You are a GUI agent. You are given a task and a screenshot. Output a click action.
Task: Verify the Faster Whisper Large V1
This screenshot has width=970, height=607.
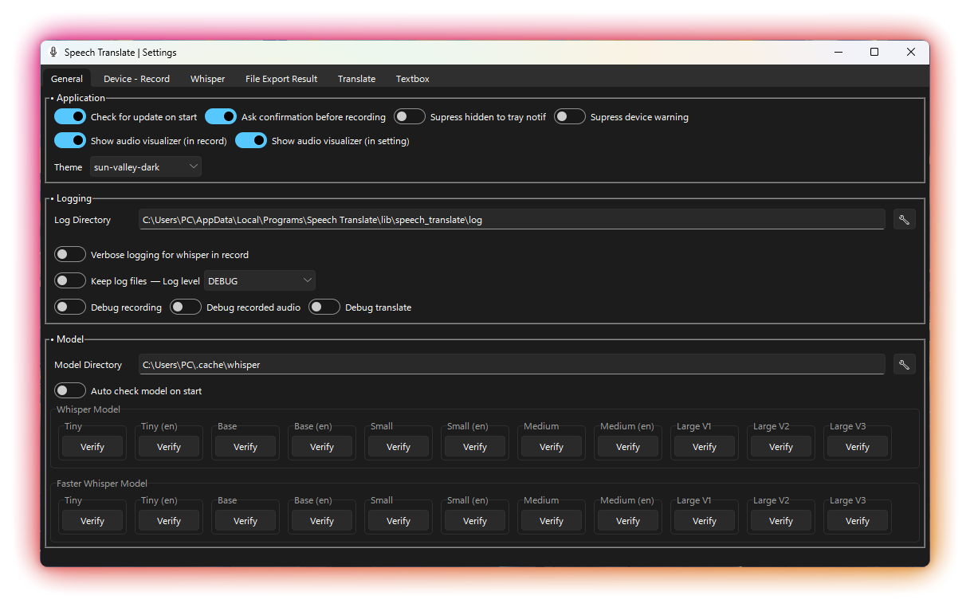point(705,521)
